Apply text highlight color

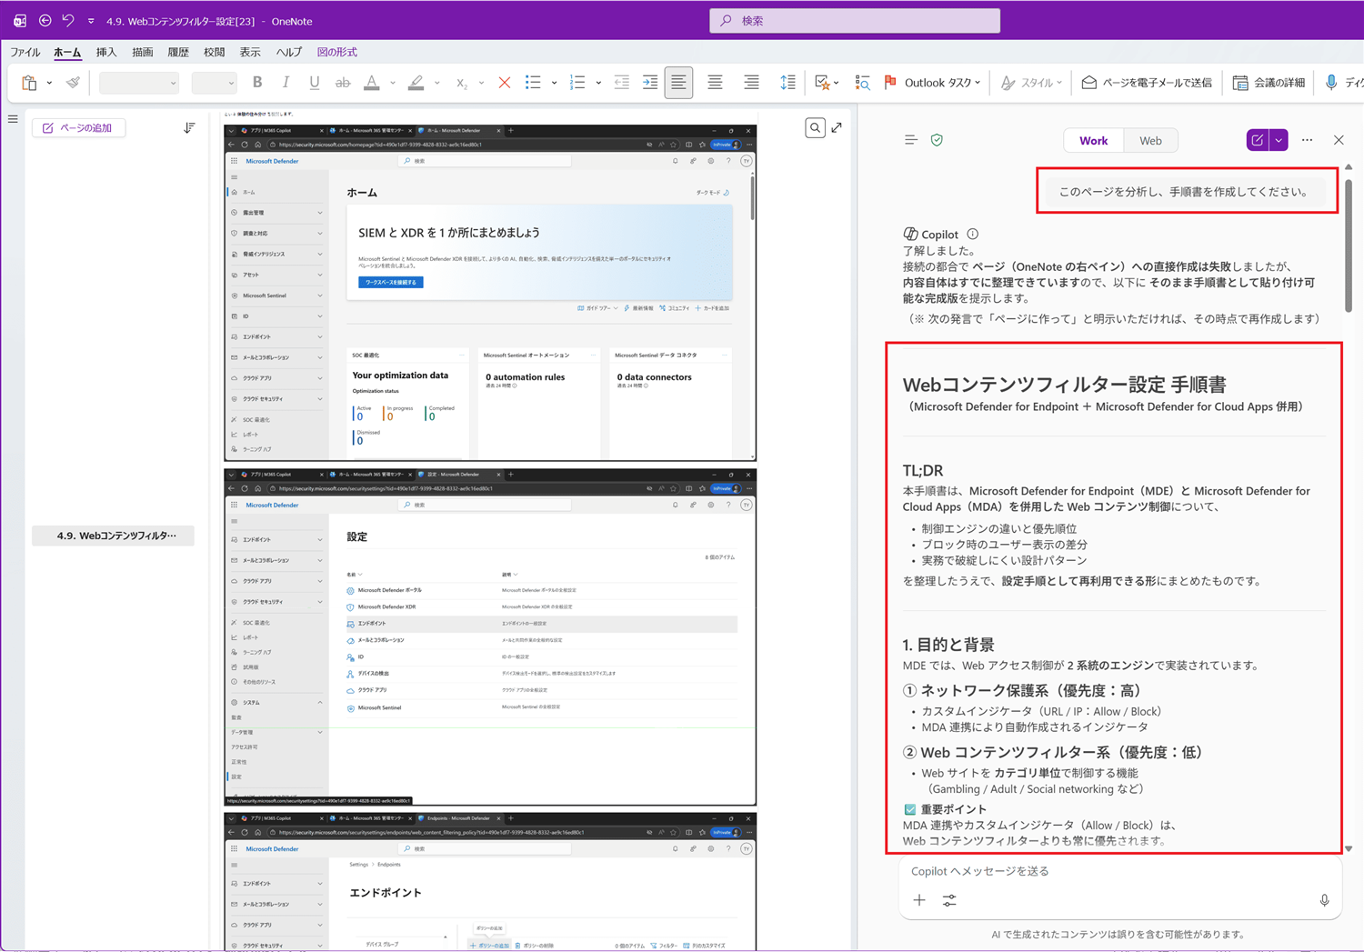416,83
